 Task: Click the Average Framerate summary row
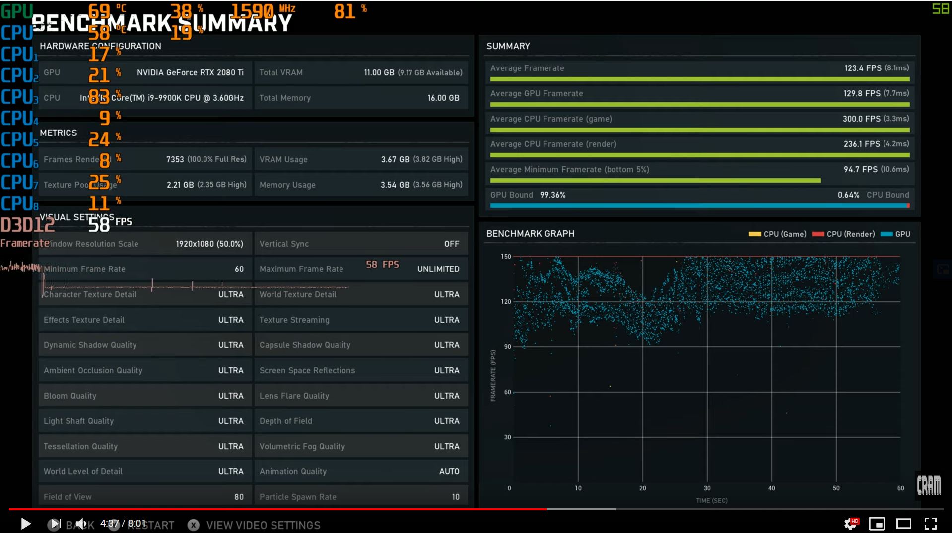point(699,68)
